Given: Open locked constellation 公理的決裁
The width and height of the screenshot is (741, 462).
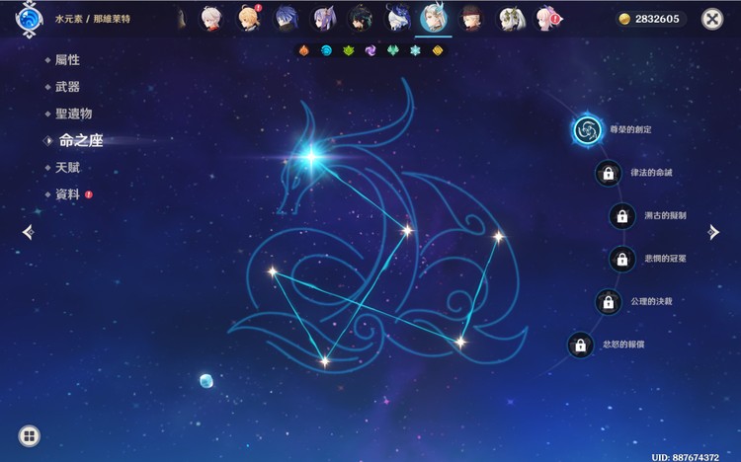Looking at the screenshot, I should coord(609,302).
